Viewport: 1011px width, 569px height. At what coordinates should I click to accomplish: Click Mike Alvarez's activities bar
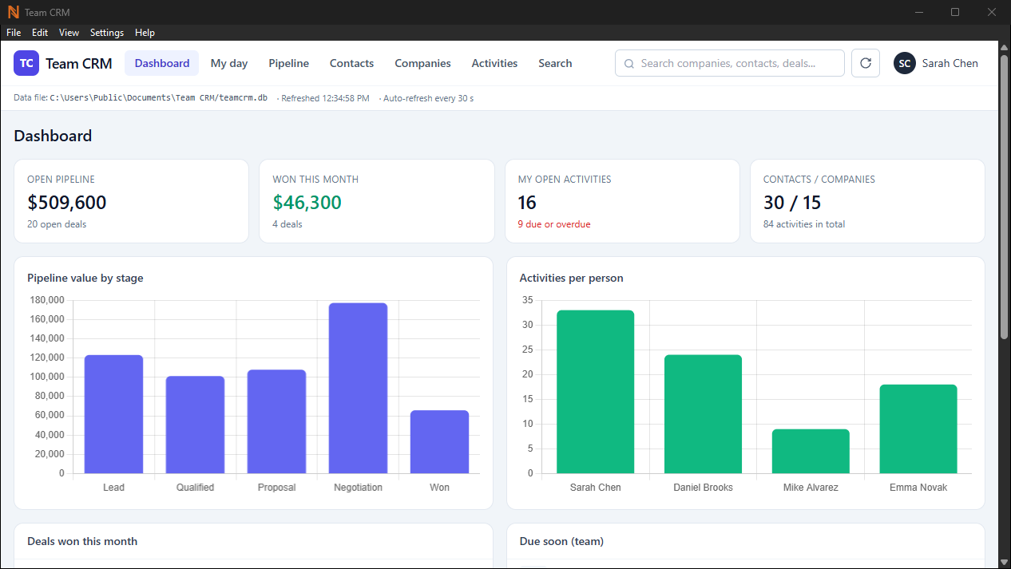[x=811, y=451]
